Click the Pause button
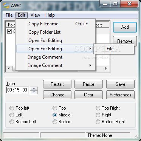141x141 pixels. (x=88, y=84)
